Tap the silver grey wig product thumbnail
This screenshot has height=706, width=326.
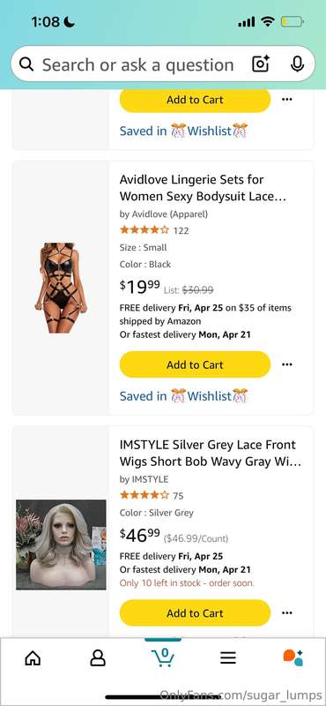click(61, 545)
